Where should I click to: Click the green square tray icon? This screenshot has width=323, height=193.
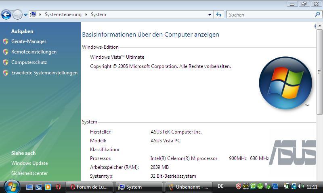253,186
